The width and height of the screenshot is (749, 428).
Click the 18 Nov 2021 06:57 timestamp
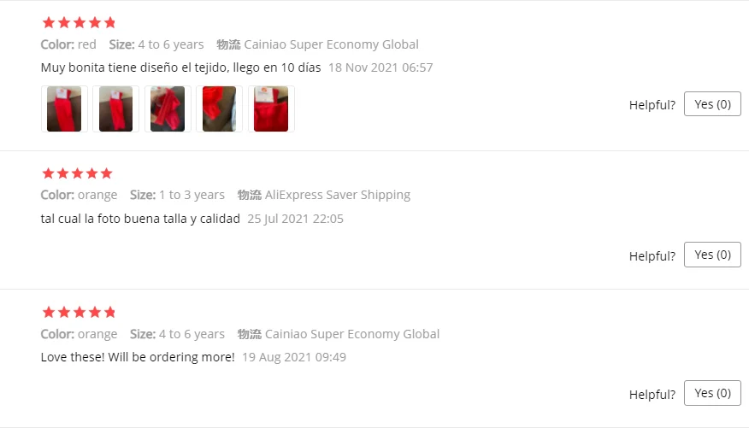click(380, 67)
